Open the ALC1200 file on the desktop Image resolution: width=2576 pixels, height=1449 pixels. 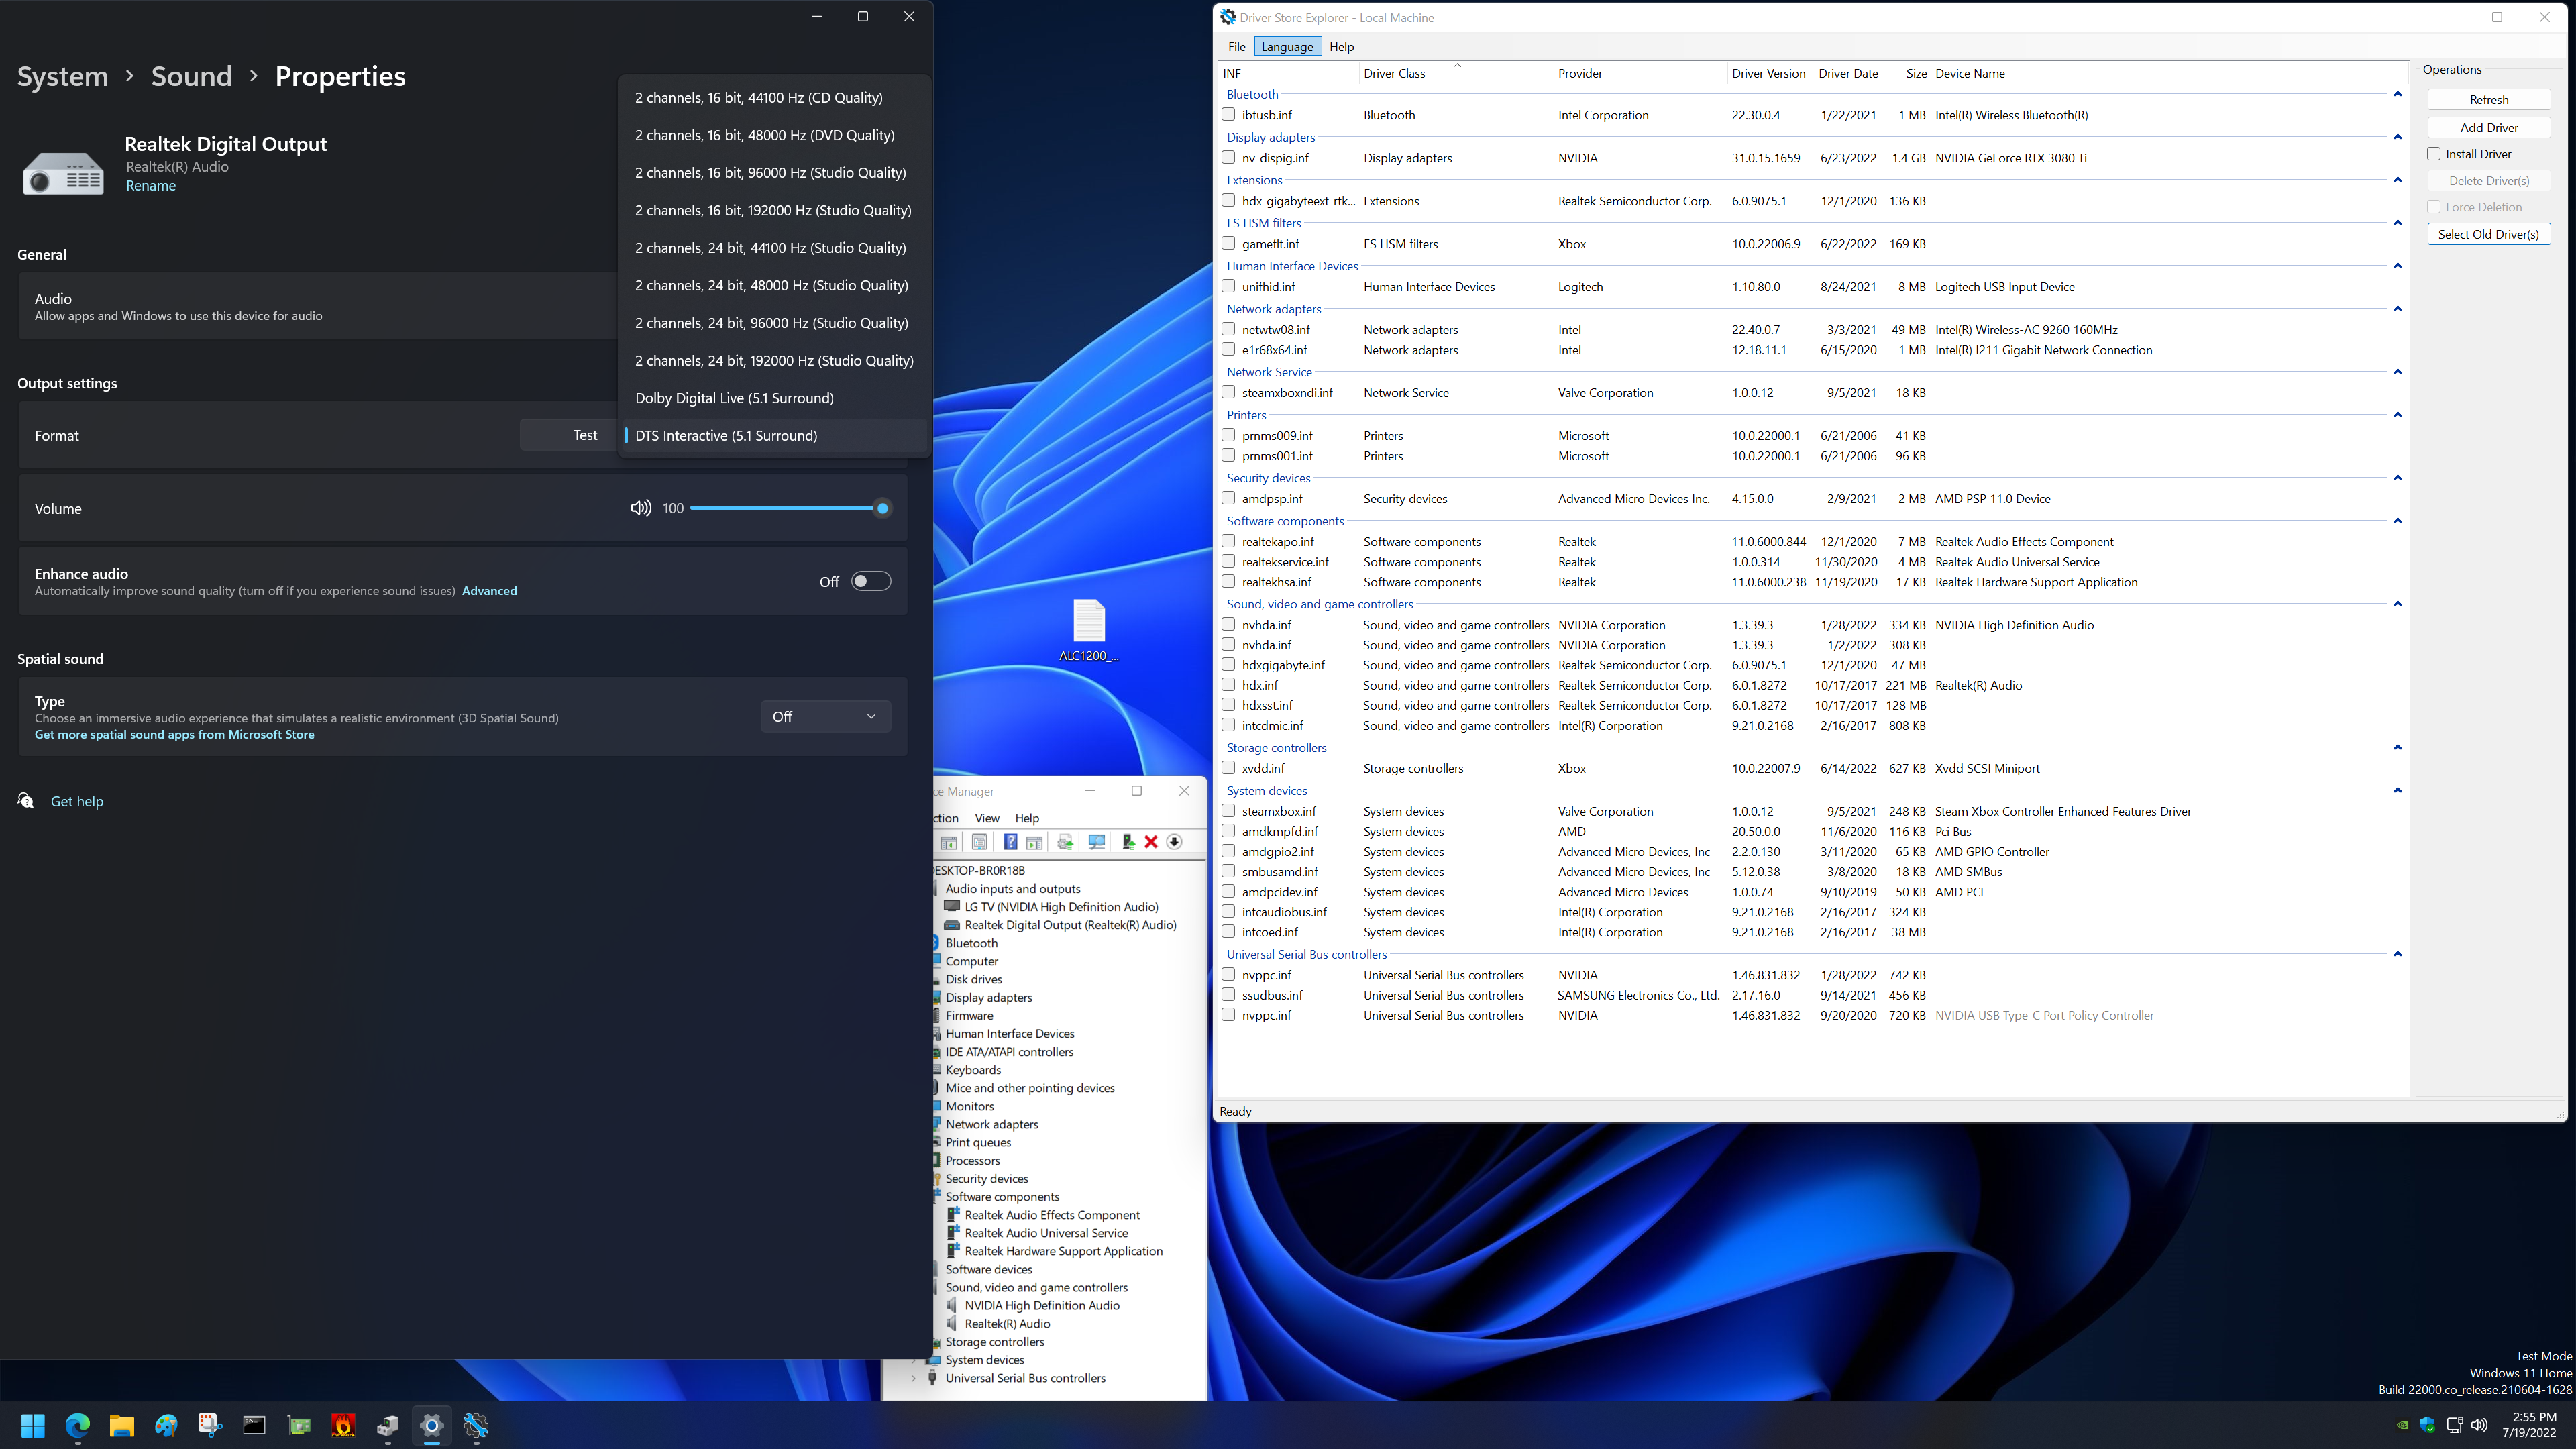pyautogui.click(x=1088, y=630)
